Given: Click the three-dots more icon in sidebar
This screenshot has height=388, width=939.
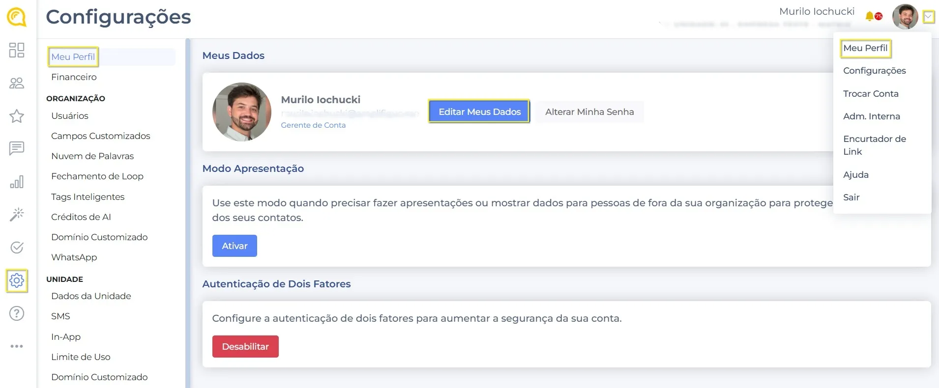Looking at the screenshot, I should point(17,346).
